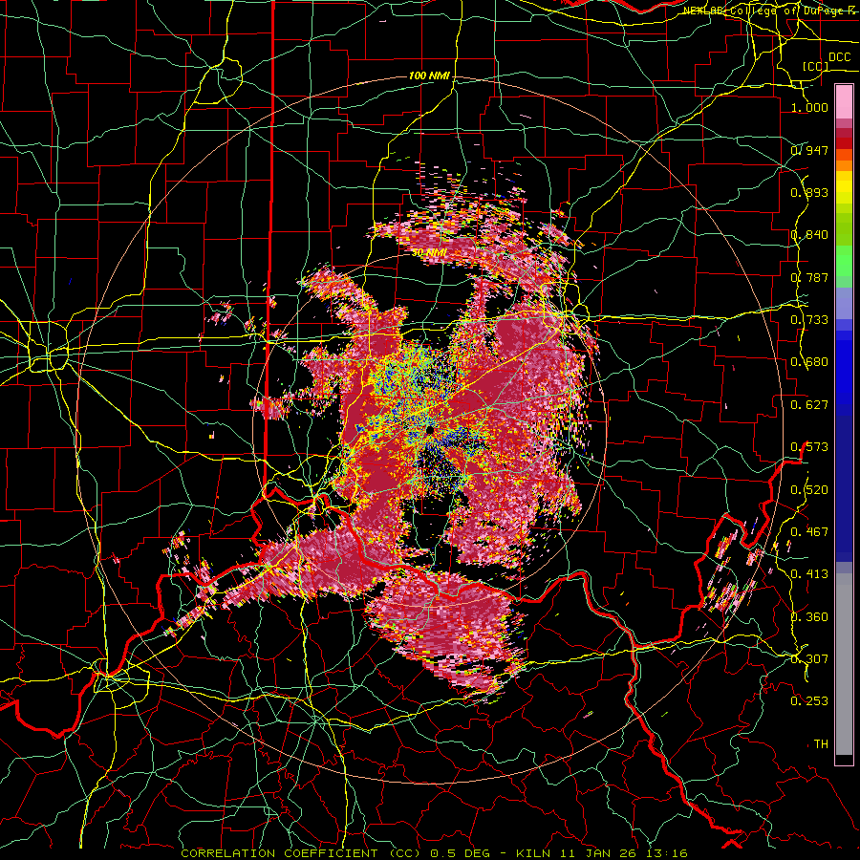
Task: Click the 0.467 legend value
Action: coord(809,531)
